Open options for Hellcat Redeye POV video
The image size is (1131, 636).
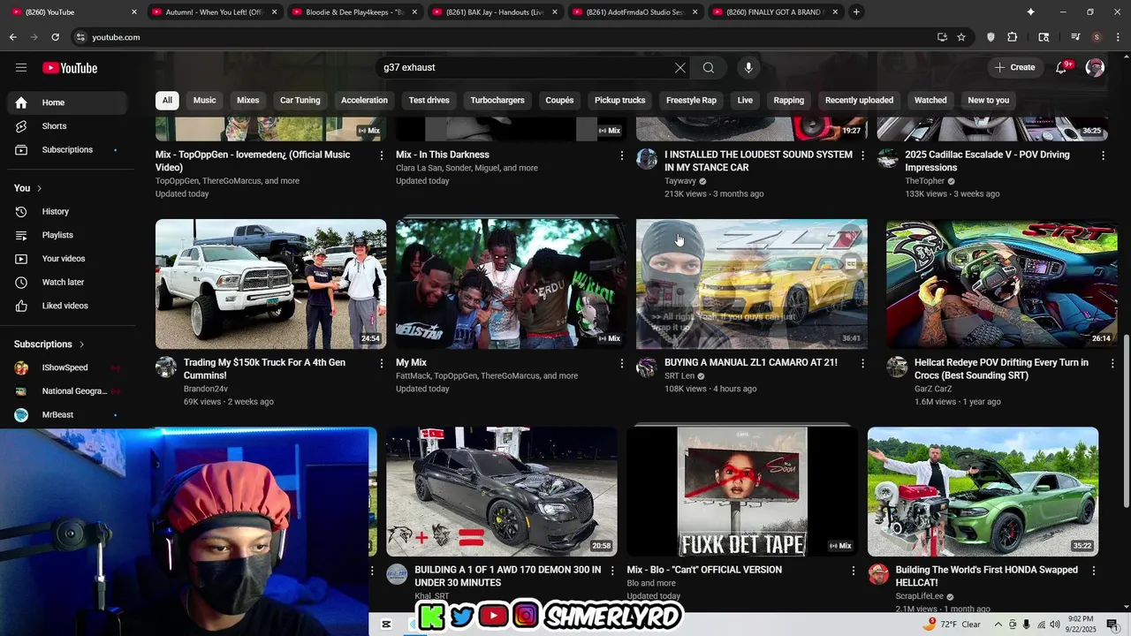pyautogui.click(x=1112, y=363)
